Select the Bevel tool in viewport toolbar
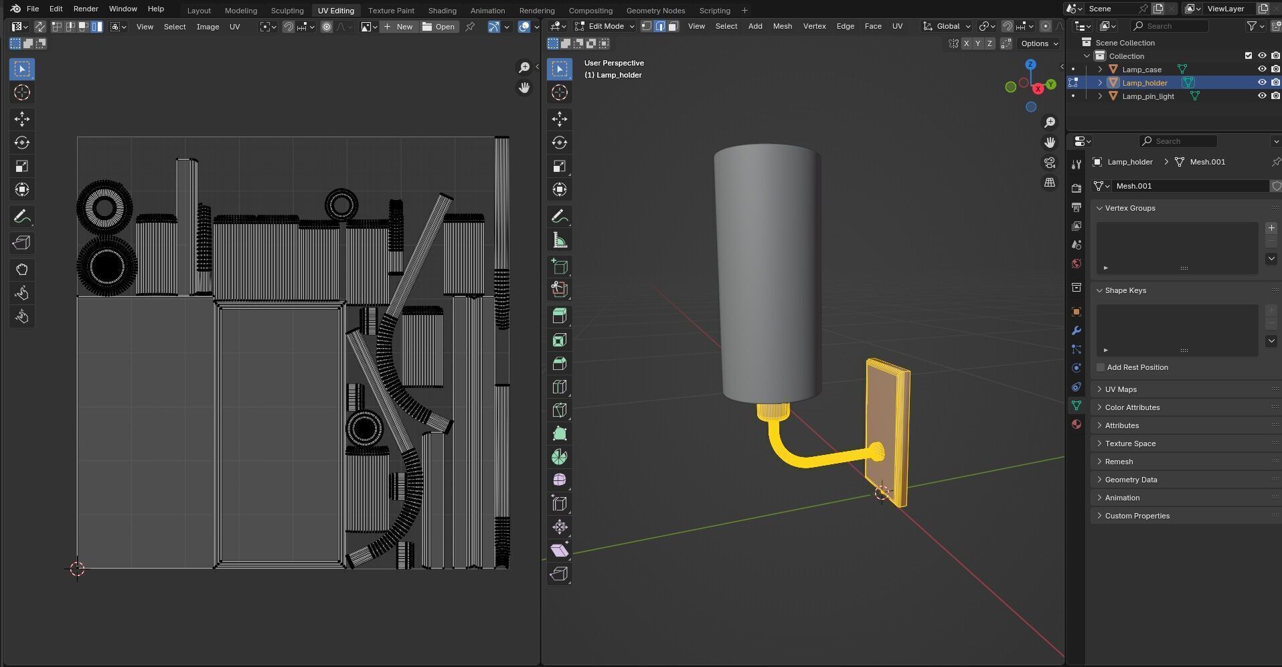The height and width of the screenshot is (667, 1282). [560, 363]
